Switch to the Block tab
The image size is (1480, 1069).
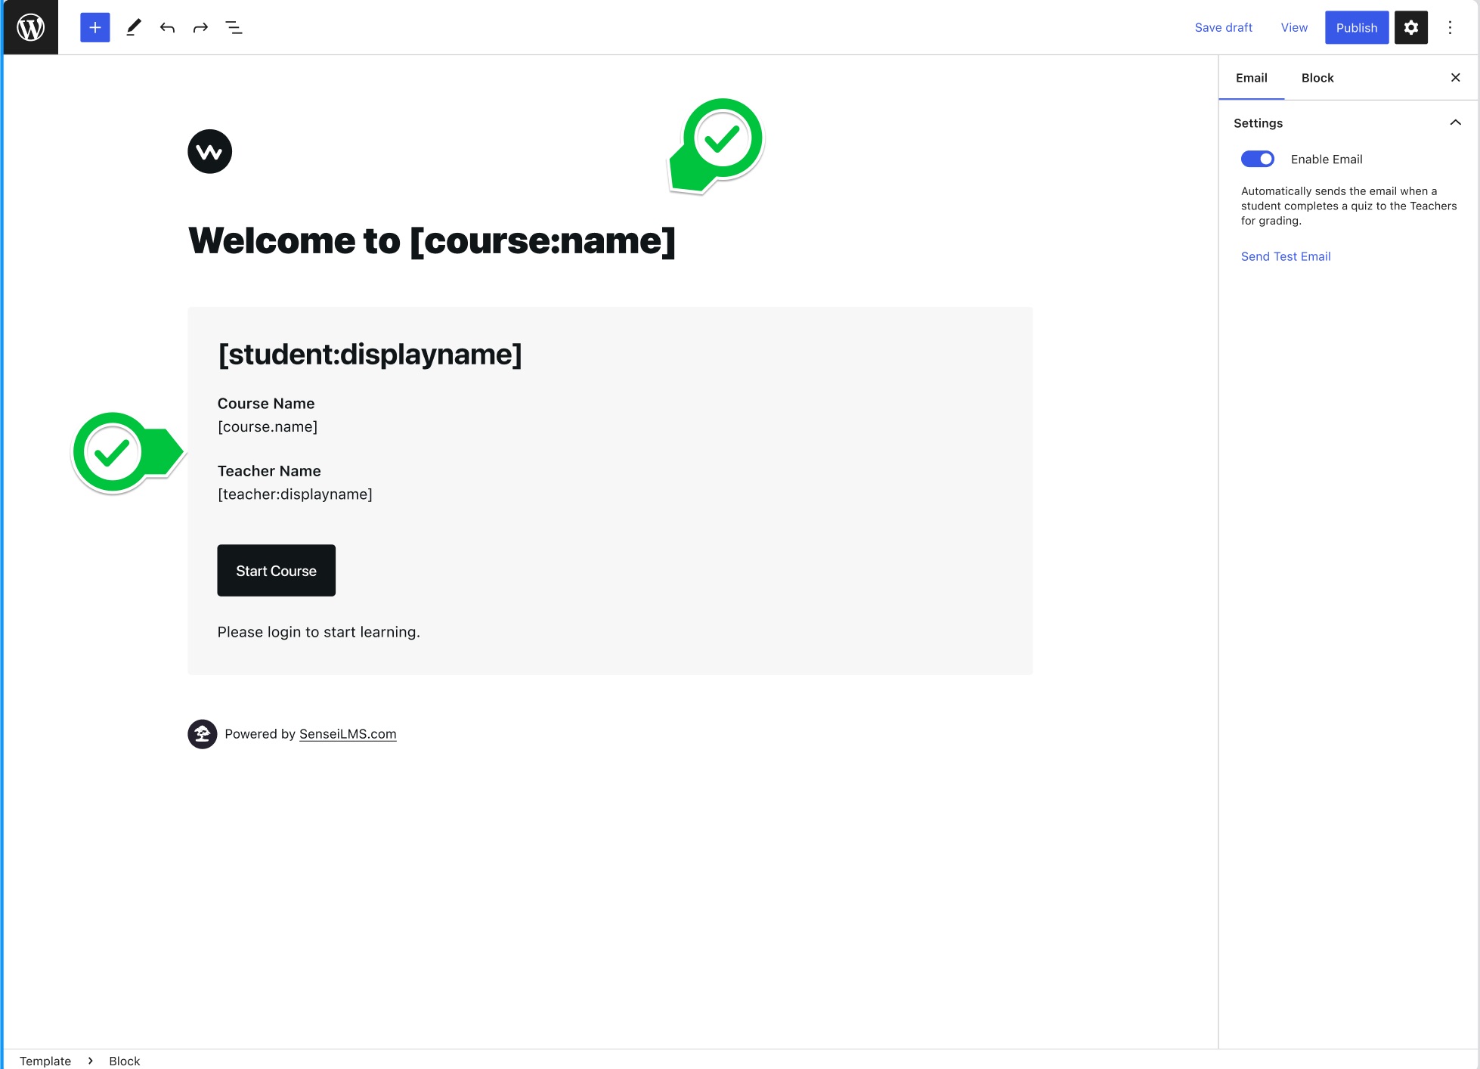click(x=1317, y=77)
